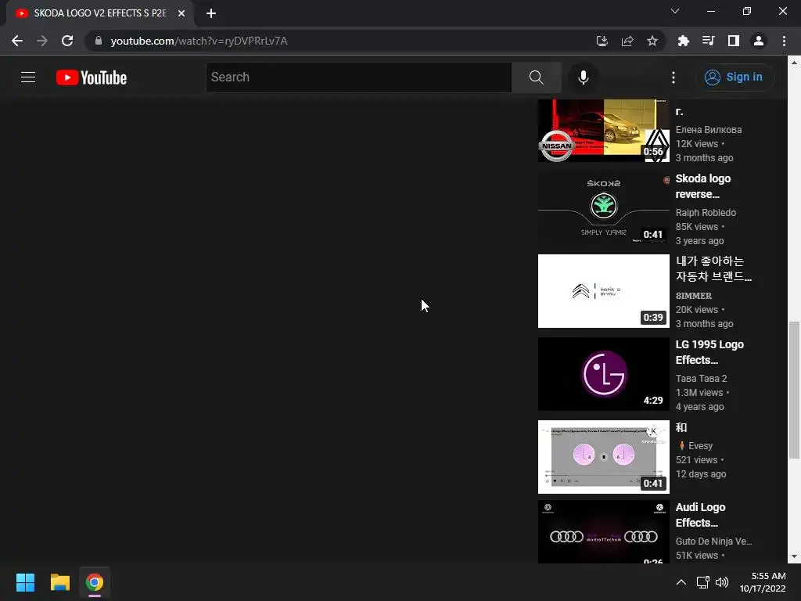Sign in to YouTube
Screen dimensions: 801x601
[734, 77]
